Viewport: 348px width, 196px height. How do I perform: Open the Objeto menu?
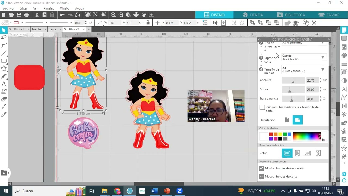click(x=64, y=8)
